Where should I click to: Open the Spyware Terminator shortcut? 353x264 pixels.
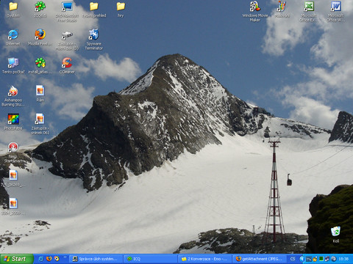[x=93, y=39]
